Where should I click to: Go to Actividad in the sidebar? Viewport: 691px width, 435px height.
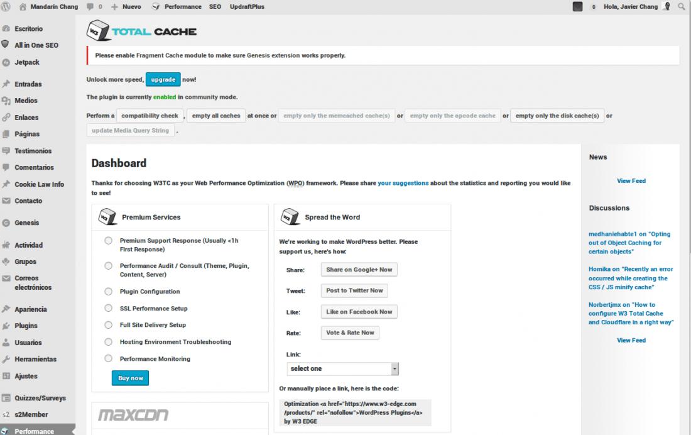click(29, 245)
